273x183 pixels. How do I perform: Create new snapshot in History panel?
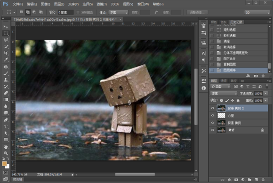pyautogui.click(x=256, y=76)
